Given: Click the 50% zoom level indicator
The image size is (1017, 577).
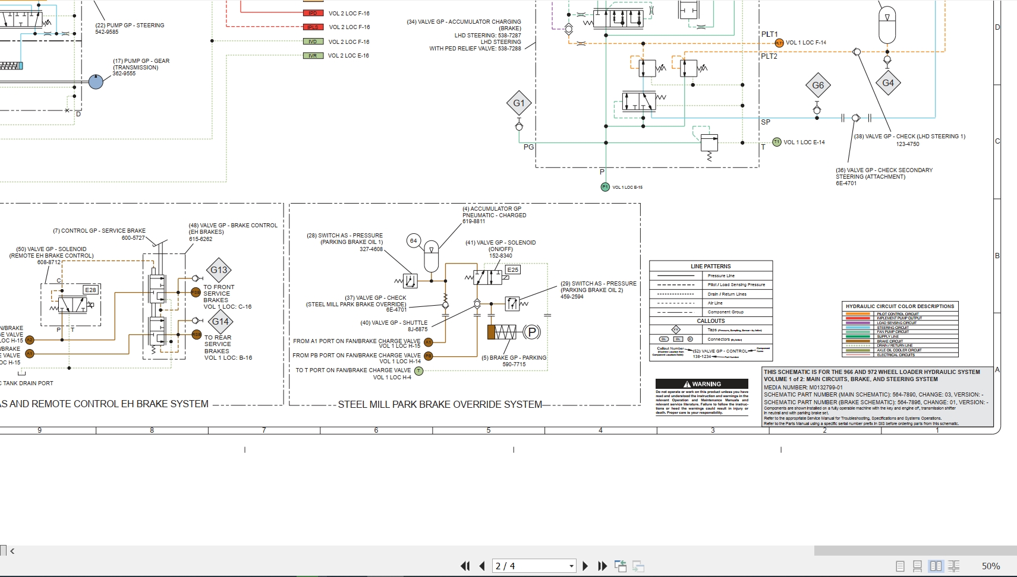Looking at the screenshot, I should tap(990, 566).
